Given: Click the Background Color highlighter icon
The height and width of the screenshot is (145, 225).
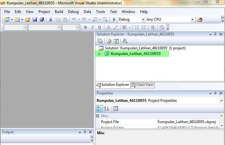Looking at the screenshot, I should click(115, 27).
